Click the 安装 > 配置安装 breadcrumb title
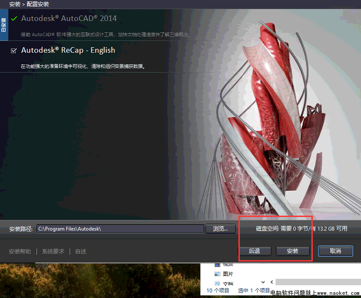Viewport: 361px width, 298px height. [29, 4]
